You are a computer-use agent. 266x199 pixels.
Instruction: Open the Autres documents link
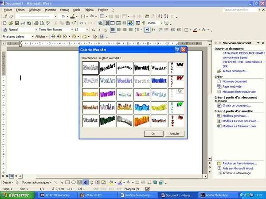point(235,71)
